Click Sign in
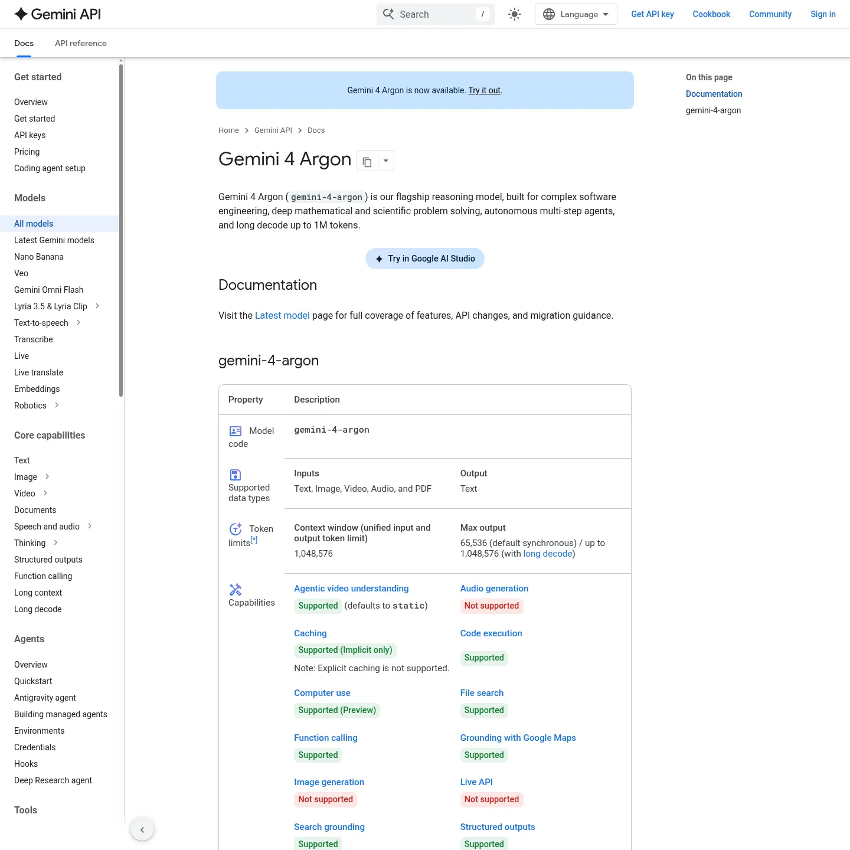 [823, 14]
